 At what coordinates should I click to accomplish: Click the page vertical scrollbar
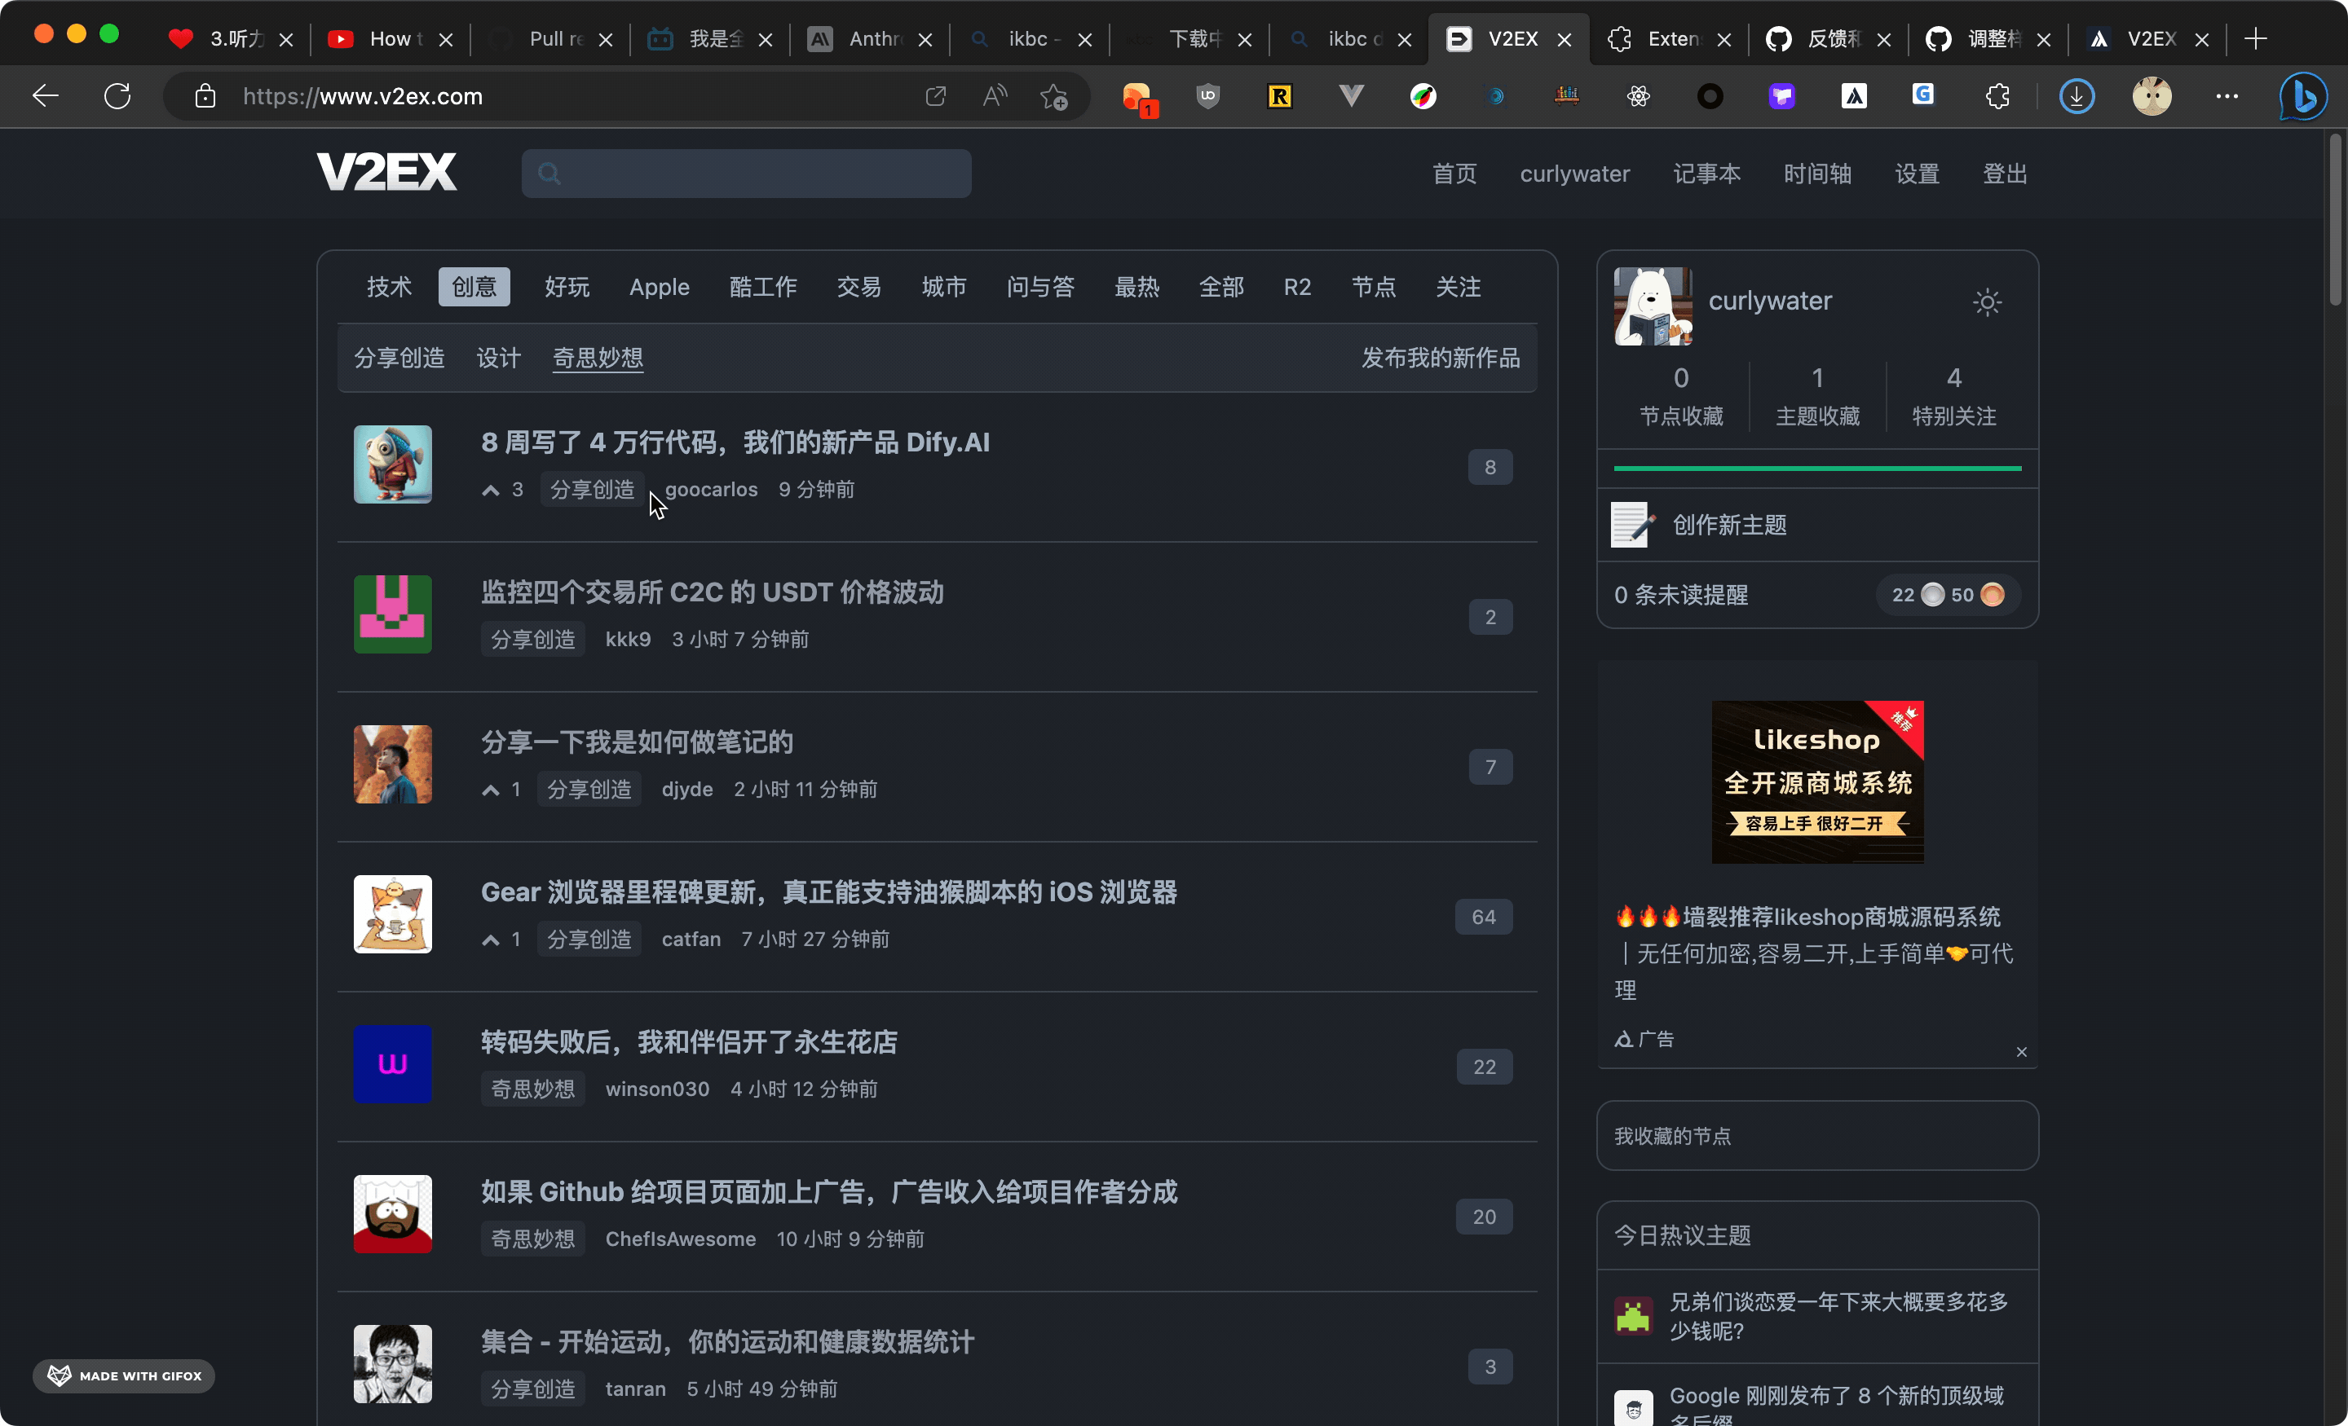click(x=2335, y=219)
